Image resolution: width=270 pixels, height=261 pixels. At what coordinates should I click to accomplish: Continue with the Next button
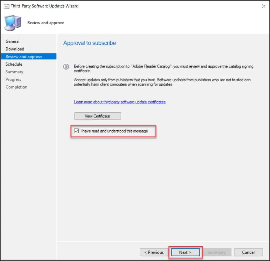click(x=185, y=252)
